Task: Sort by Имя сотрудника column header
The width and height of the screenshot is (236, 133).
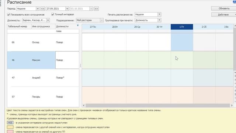Action: (x=44, y=26)
